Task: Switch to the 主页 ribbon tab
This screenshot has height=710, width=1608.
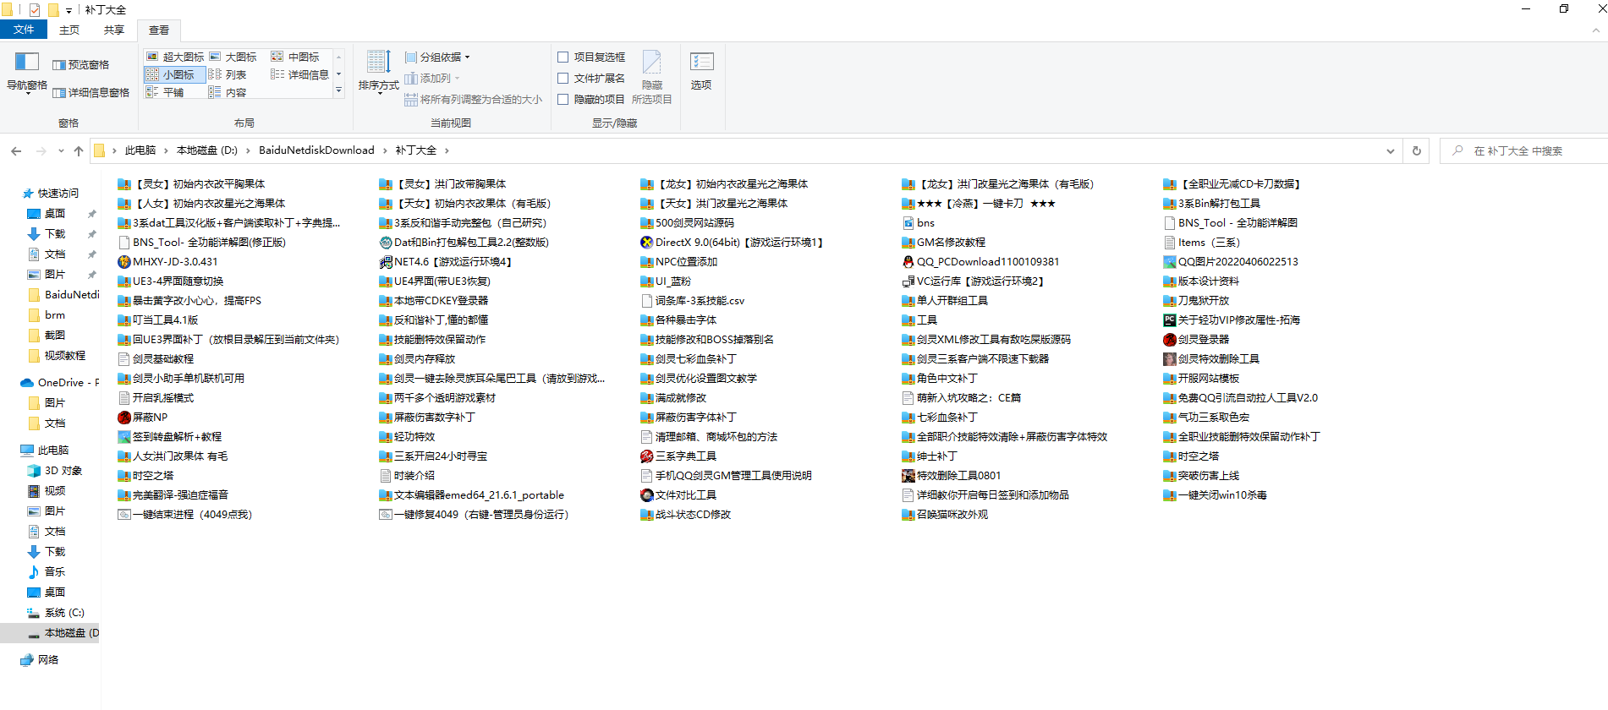Action: [x=69, y=30]
